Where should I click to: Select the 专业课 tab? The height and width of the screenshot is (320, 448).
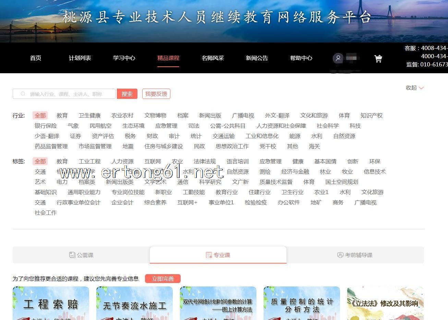(x=218, y=255)
